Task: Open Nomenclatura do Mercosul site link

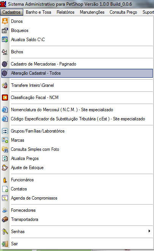Action: 62,110
